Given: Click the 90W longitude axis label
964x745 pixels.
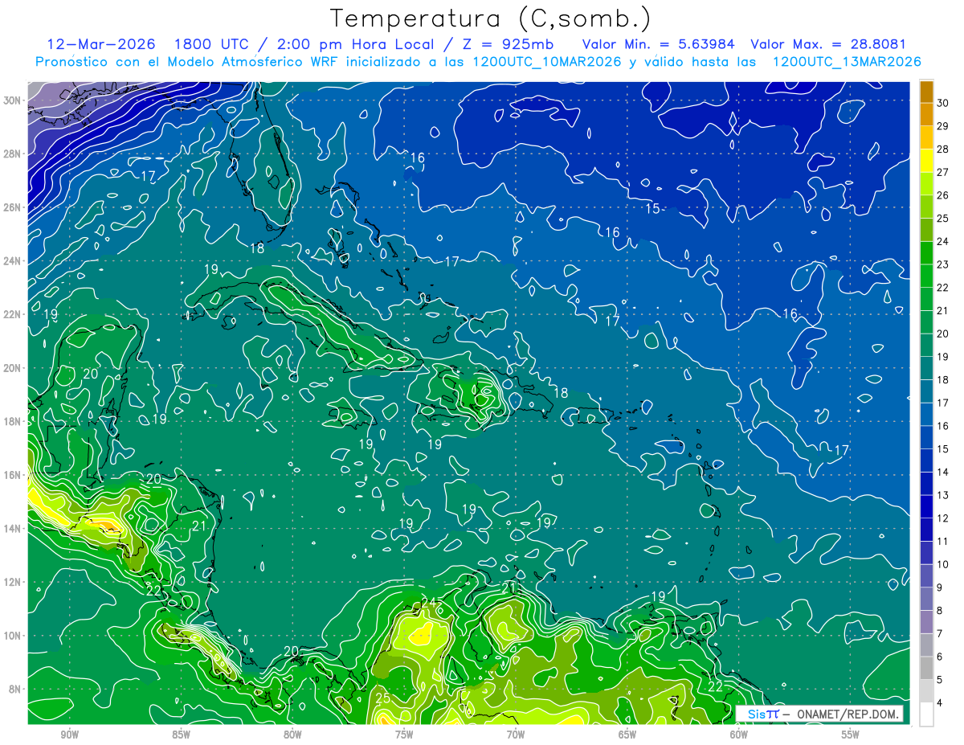Looking at the screenshot, I should tap(69, 735).
